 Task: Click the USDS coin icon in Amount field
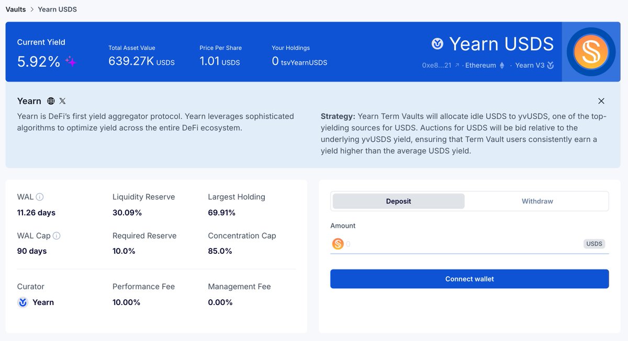click(x=338, y=244)
